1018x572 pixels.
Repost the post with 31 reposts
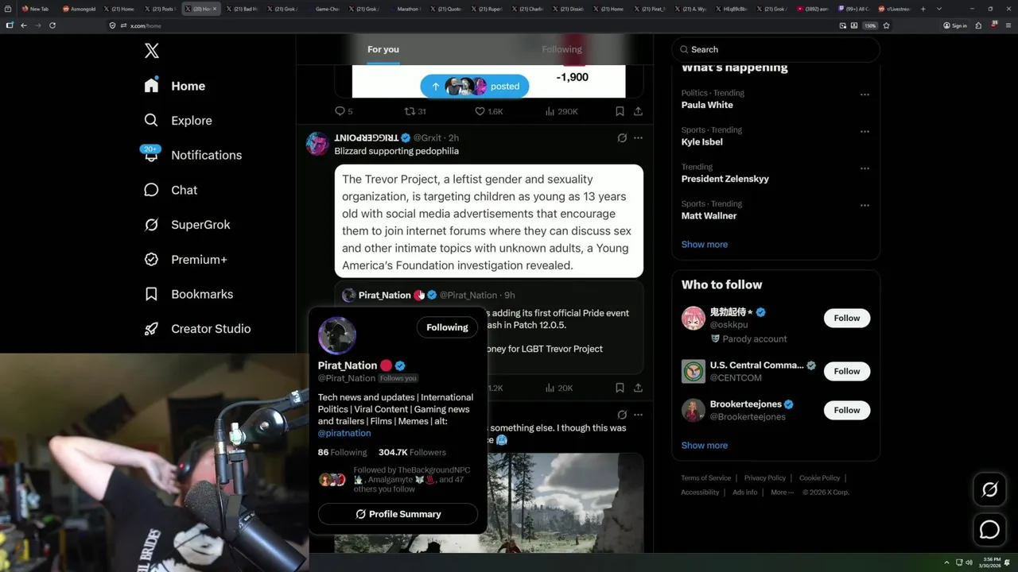[415, 111]
